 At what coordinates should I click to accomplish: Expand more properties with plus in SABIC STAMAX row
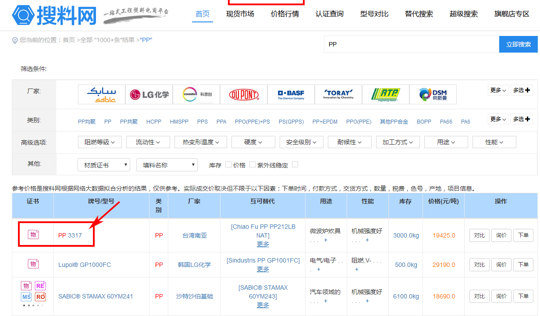click(367, 301)
